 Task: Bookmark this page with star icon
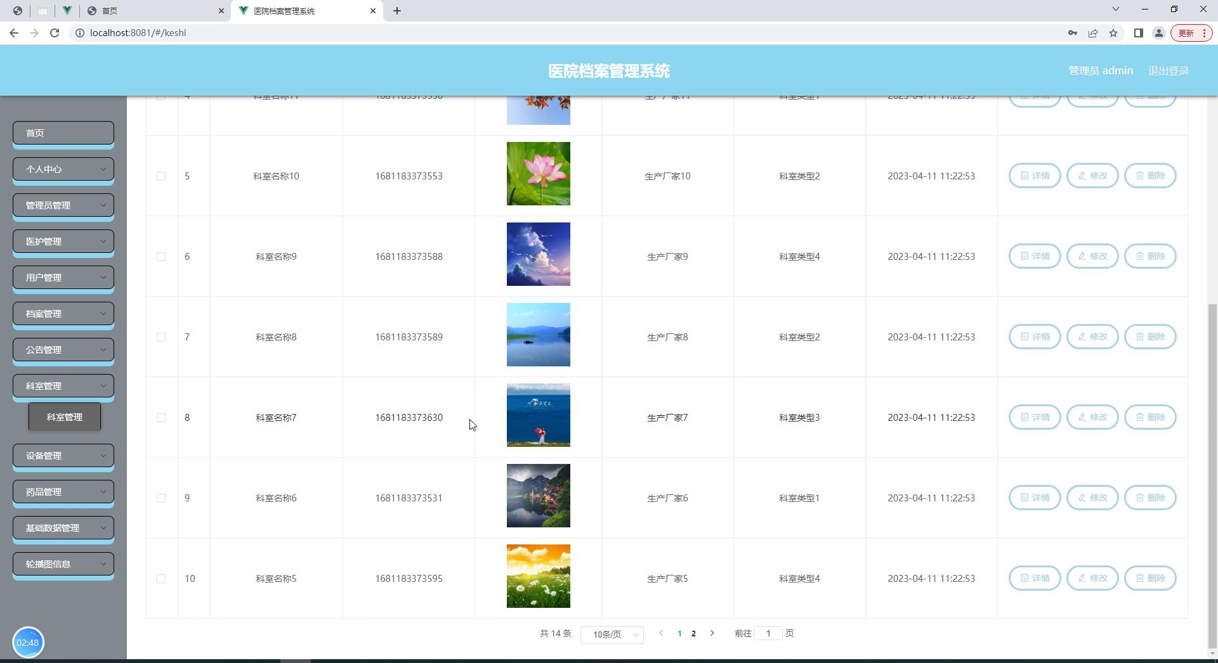click(1113, 33)
